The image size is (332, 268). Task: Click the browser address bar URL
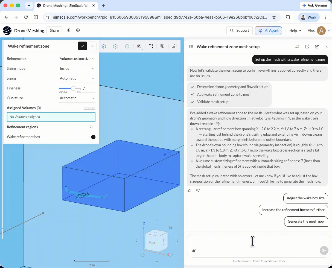point(160,17)
